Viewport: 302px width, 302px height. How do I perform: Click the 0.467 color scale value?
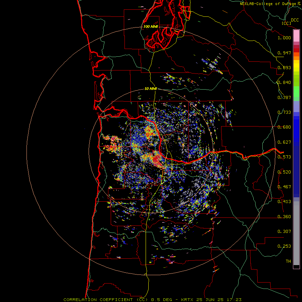pos(284,187)
